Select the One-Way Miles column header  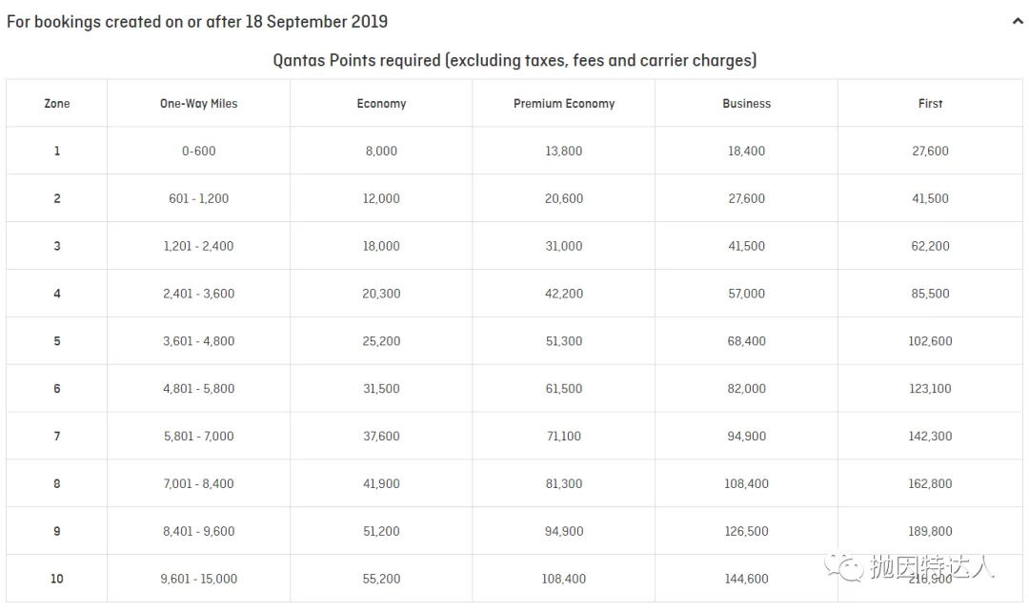[x=199, y=103]
